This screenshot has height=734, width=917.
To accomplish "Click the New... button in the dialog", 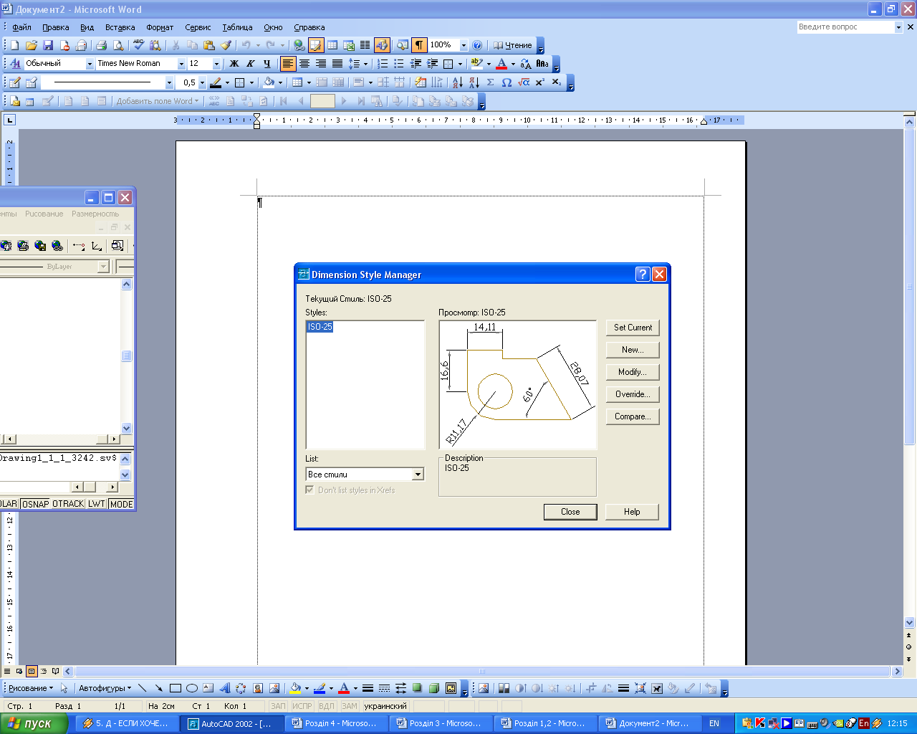I will coord(633,350).
